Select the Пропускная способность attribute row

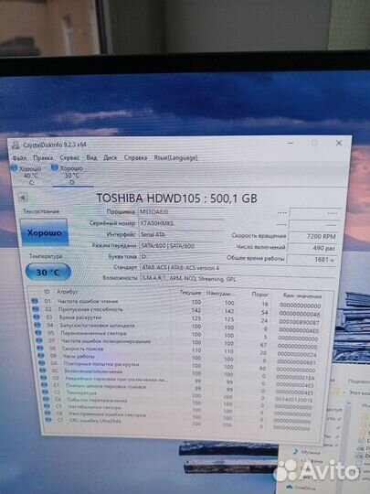tap(176, 311)
